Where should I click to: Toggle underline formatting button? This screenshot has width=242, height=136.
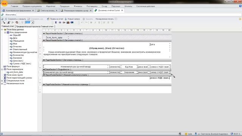pyautogui.click(x=99, y=23)
